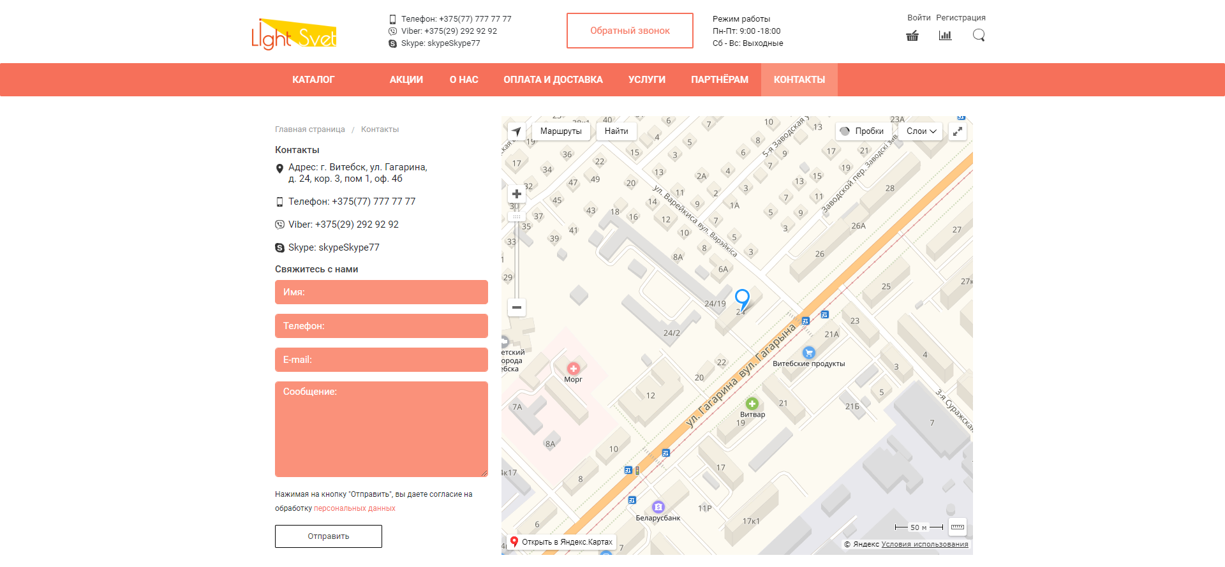The image size is (1225, 567).
Task: Click the Viber icon in contacts section
Action: click(x=279, y=225)
